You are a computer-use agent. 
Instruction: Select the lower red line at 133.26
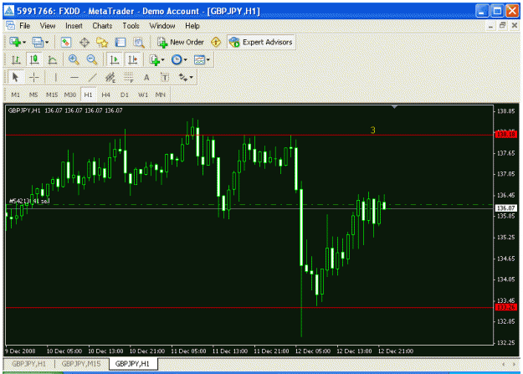(249, 308)
